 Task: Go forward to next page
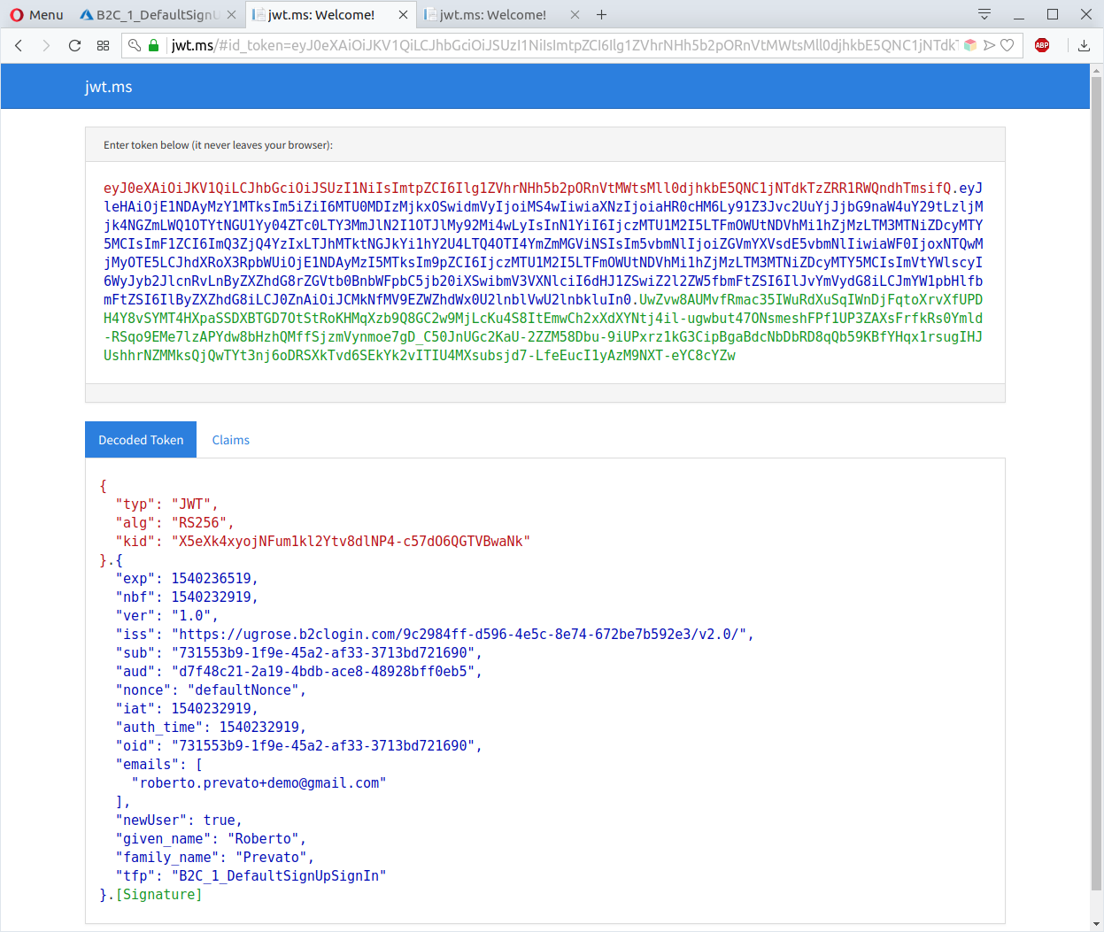point(46,45)
